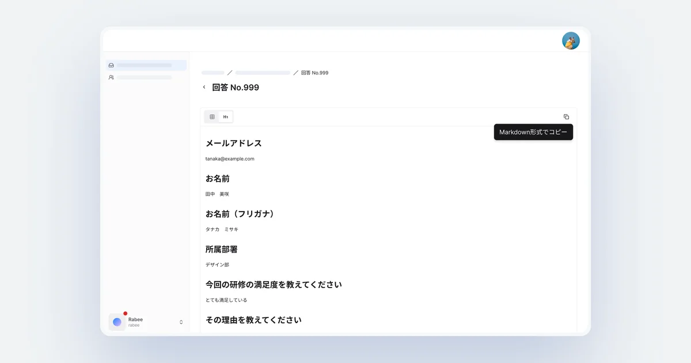Select the first breadcrumb item
The height and width of the screenshot is (363, 691).
[212, 73]
